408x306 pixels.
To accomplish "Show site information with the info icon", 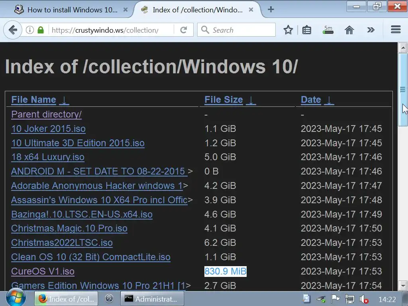I will tap(29, 30).
